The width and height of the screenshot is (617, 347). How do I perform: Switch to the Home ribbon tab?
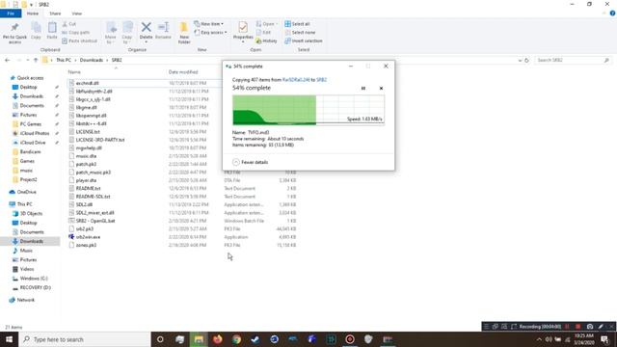(33, 13)
